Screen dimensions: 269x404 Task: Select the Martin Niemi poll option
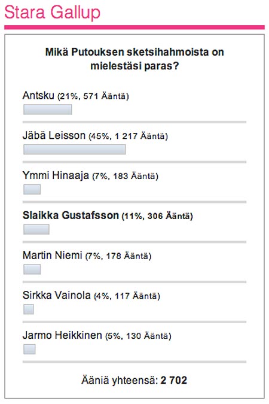(87, 256)
